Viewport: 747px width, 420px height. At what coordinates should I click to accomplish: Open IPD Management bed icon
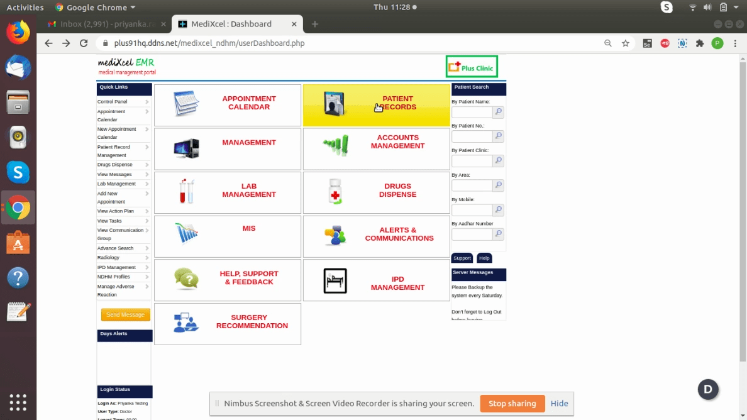(335, 280)
